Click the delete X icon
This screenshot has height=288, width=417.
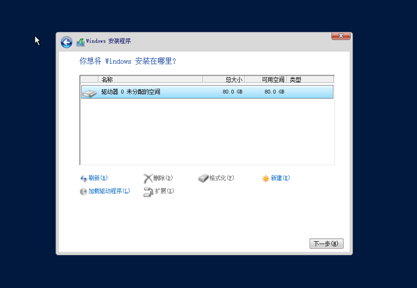pyautogui.click(x=148, y=178)
